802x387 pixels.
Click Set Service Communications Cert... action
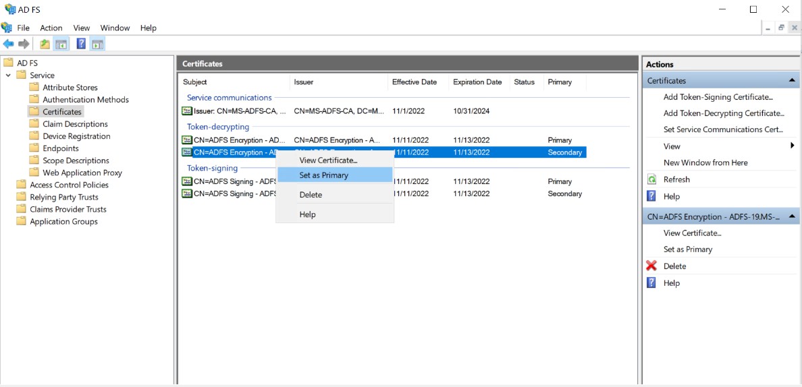point(723,129)
